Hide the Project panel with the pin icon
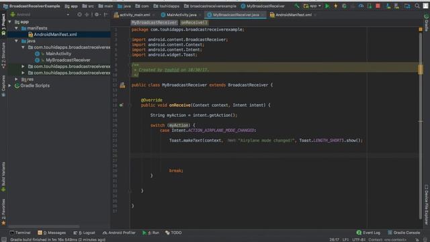This screenshot has height=242, width=430. 106,15
